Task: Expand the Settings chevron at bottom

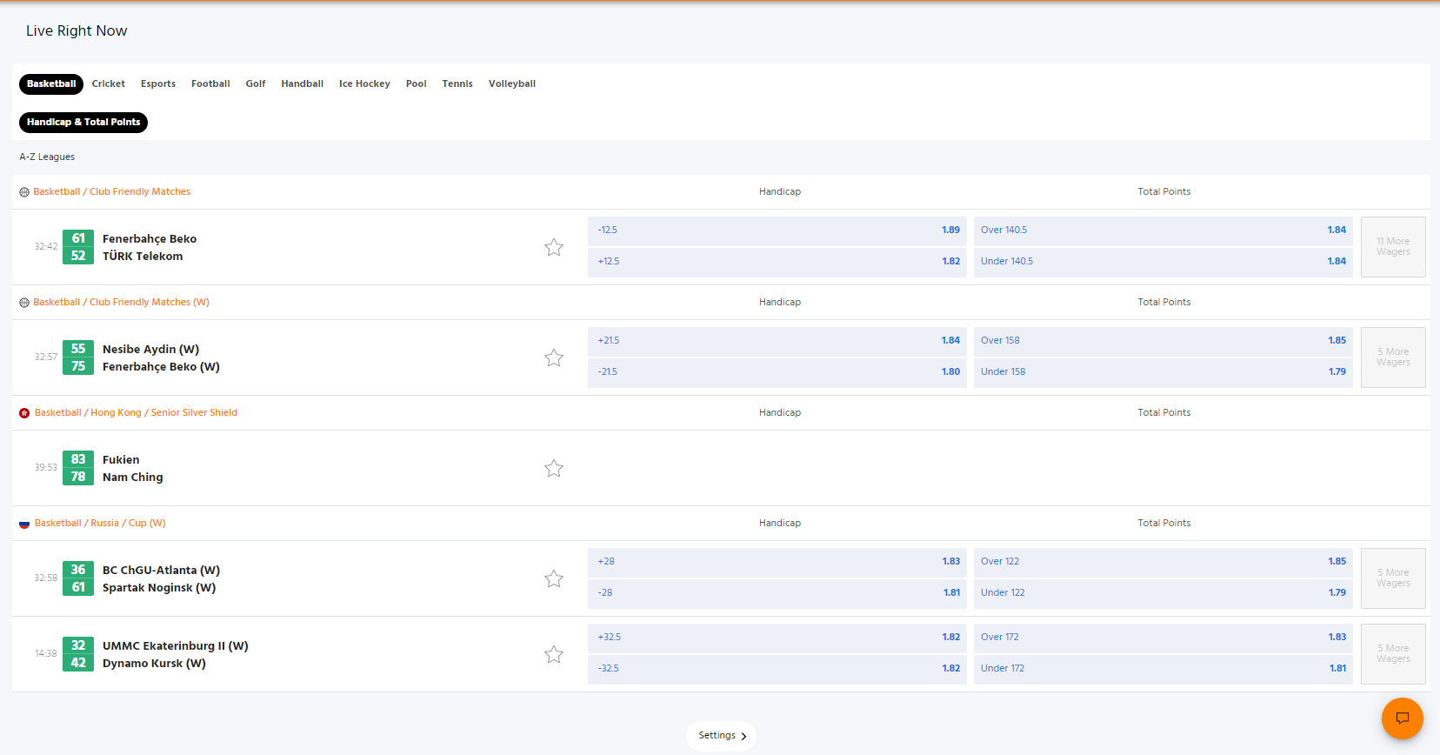Action: point(743,736)
